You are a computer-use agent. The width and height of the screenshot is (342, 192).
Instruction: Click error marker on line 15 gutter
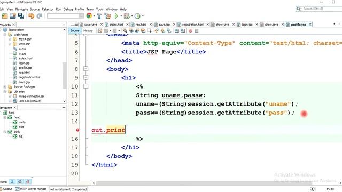(x=77, y=130)
